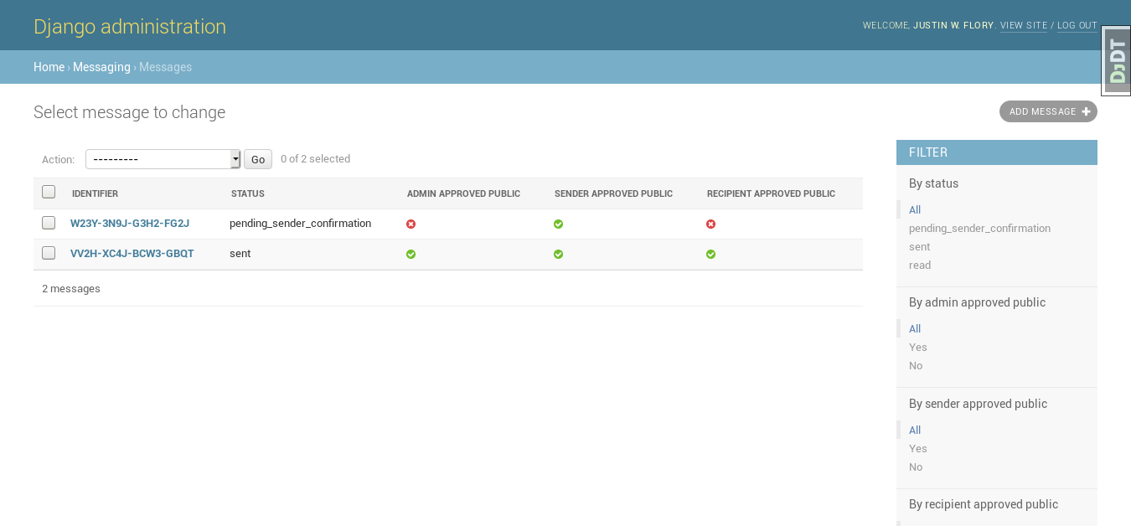Select Yes under By admin approved public
Image resolution: width=1131 pixels, height=526 pixels.
click(x=918, y=348)
